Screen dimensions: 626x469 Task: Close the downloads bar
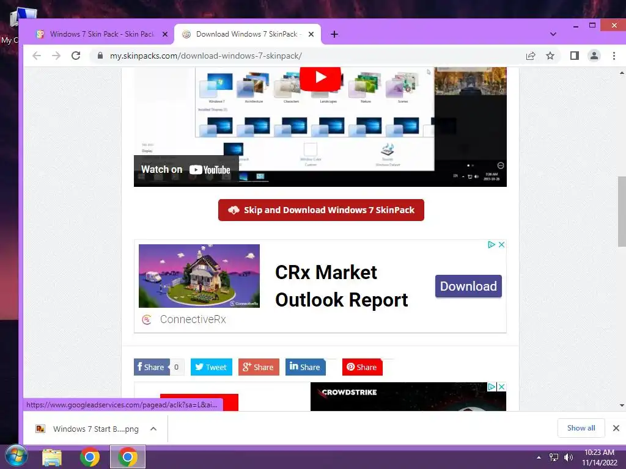click(616, 428)
